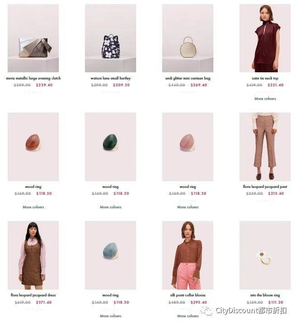
Task: Open the flora leopard jacquard dress photo
Action: 33,255
